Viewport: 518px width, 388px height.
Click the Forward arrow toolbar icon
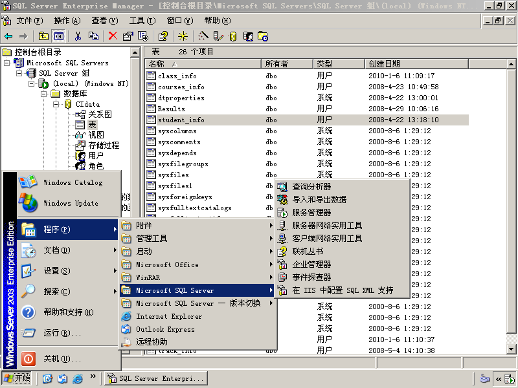point(23,36)
